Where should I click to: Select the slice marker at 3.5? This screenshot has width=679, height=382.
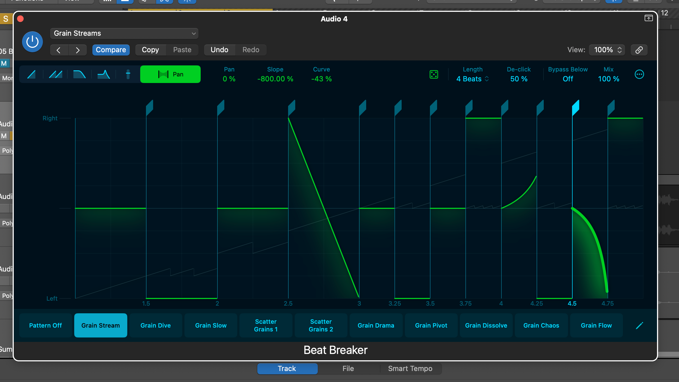[433, 107]
